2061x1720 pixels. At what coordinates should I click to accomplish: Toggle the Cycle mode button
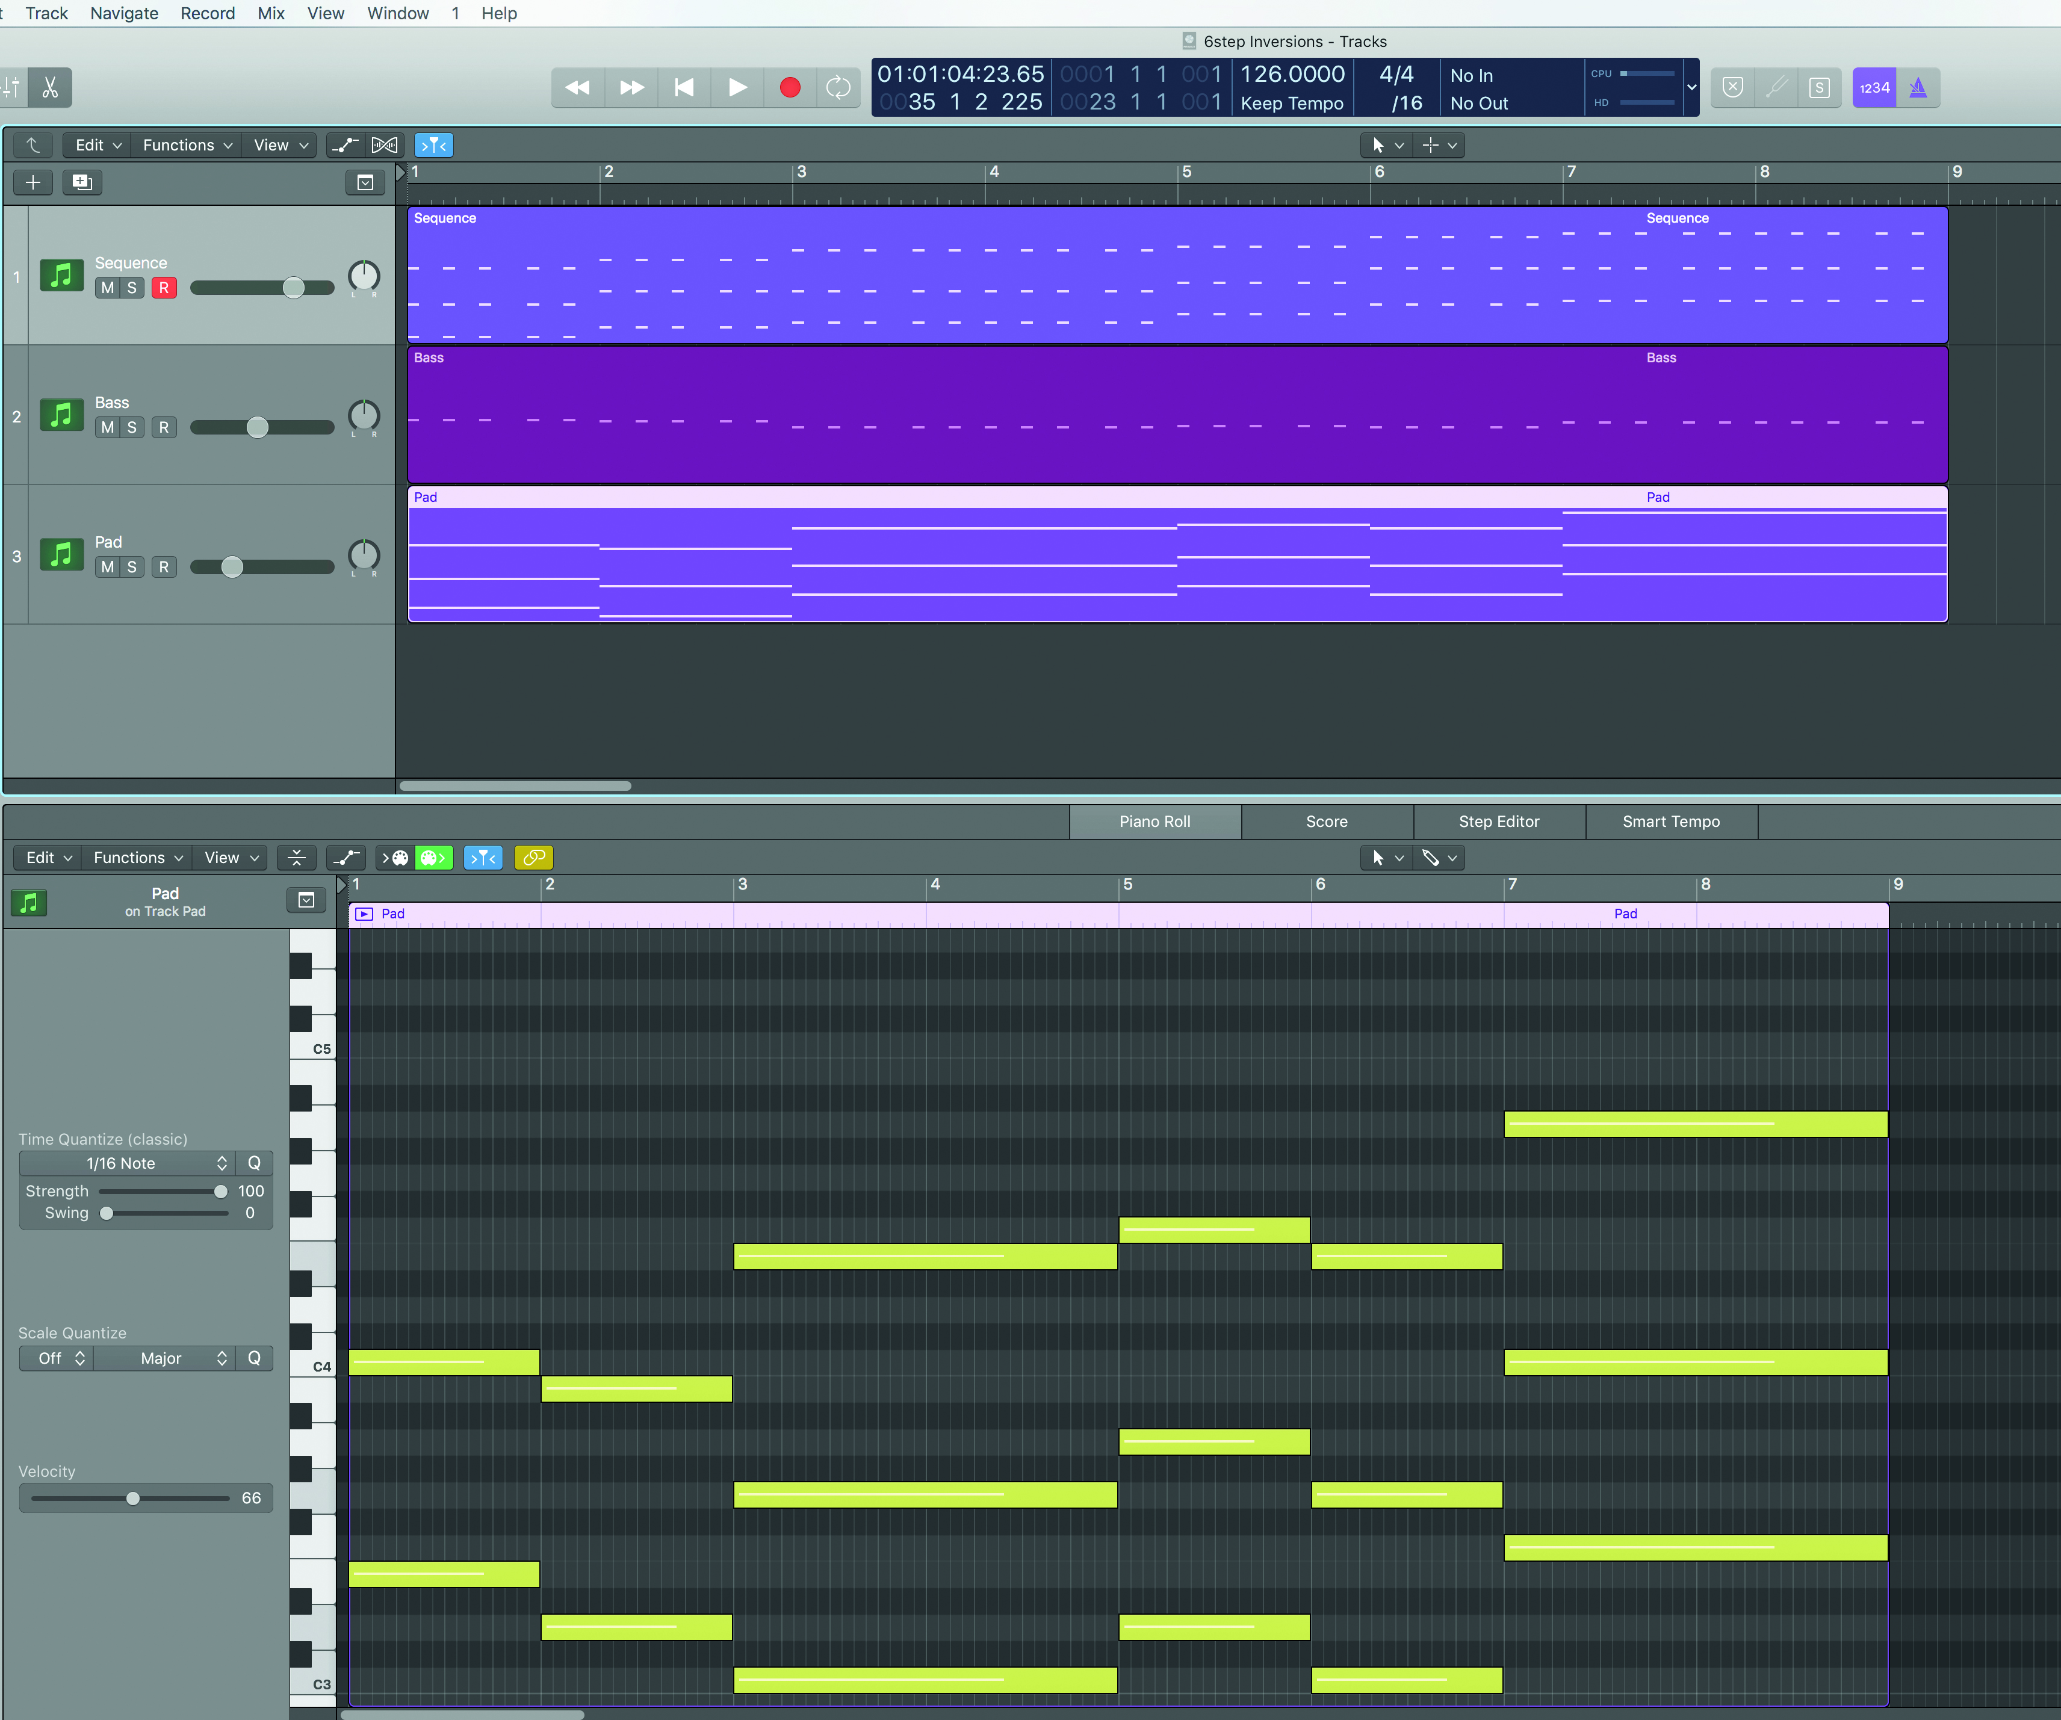click(x=839, y=87)
